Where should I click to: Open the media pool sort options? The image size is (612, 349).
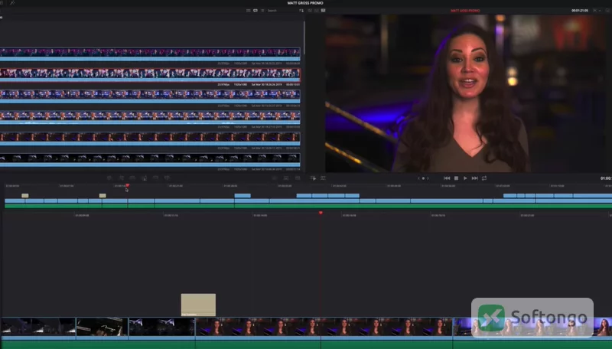click(301, 11)
